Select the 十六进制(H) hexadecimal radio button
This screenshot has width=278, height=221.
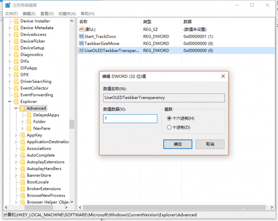tap(169, 118)
